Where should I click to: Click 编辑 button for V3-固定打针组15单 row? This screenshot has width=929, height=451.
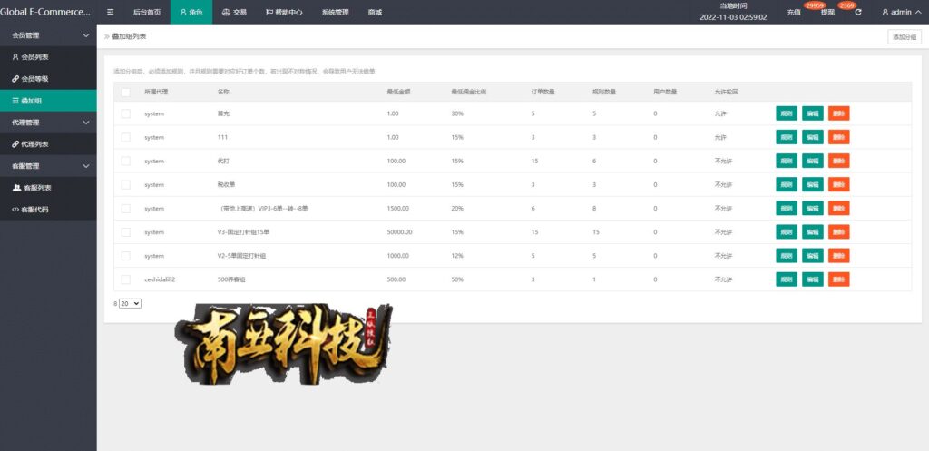coord(812,231)
